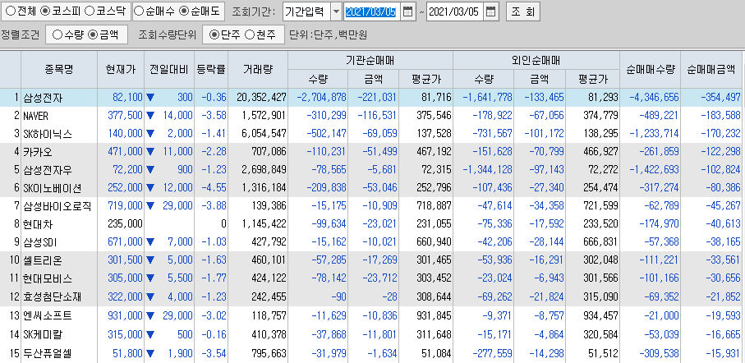The width and height of the screenshot is (745, 363).
Task: Click 셀트리온 institution amount -17,269
Action: pos(379,261)
